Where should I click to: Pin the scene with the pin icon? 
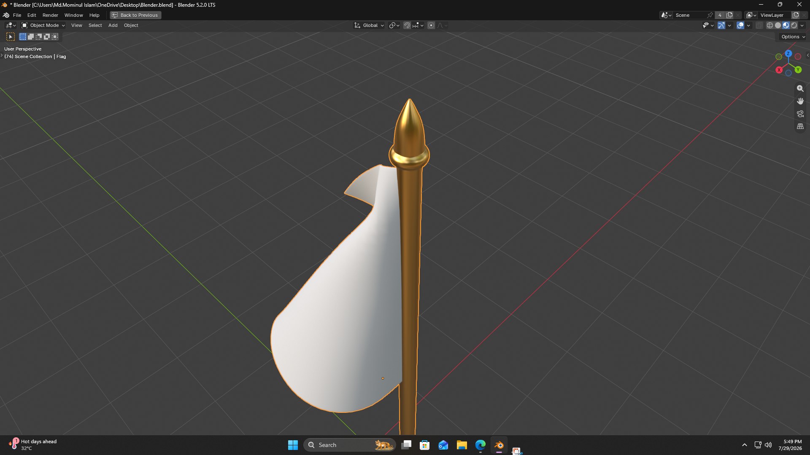(710, 15)
